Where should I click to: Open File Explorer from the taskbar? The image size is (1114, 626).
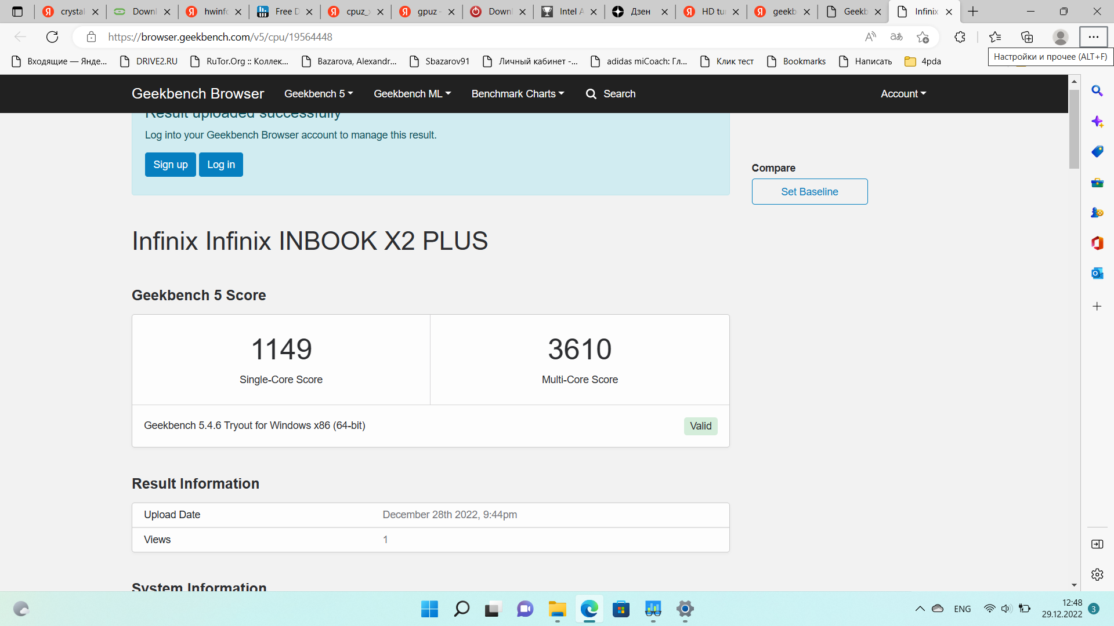pyautogui.click(x=557, y=609)
